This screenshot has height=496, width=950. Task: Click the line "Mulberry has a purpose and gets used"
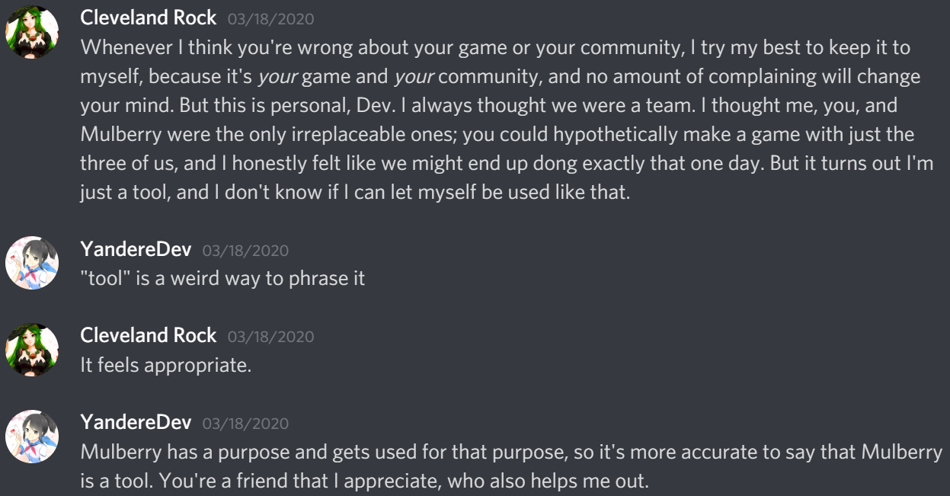tap(512, 451)
